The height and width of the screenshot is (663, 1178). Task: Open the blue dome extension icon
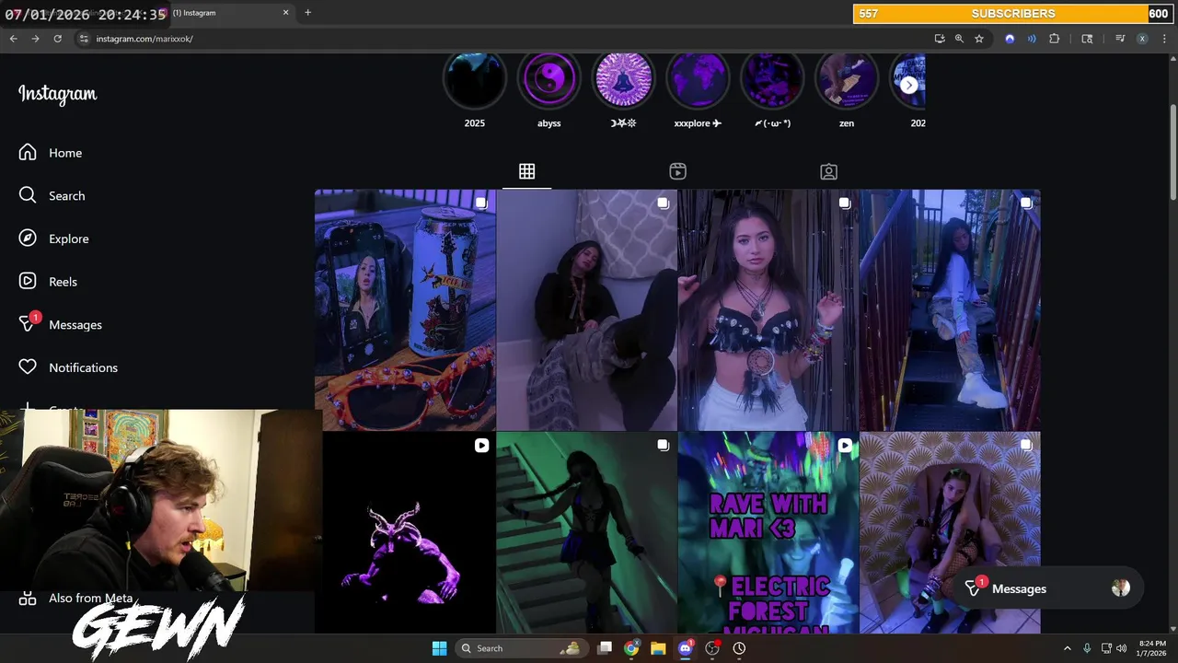(x=1010, y=39)
